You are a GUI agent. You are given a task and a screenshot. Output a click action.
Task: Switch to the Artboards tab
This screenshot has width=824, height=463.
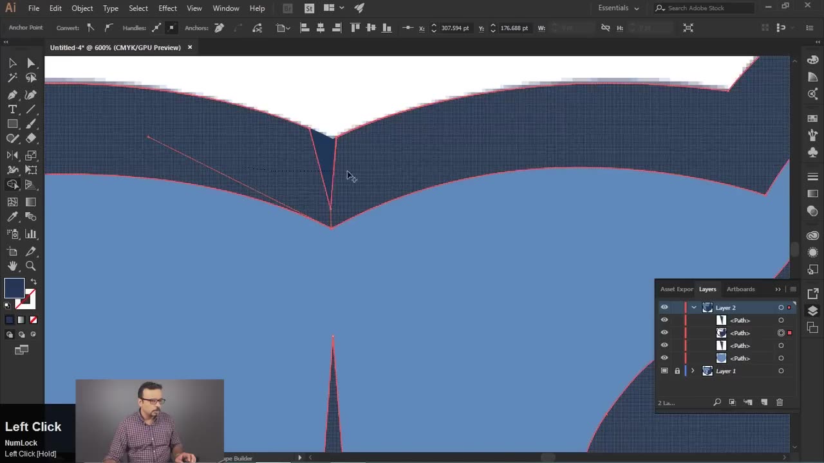click(740, 289)
